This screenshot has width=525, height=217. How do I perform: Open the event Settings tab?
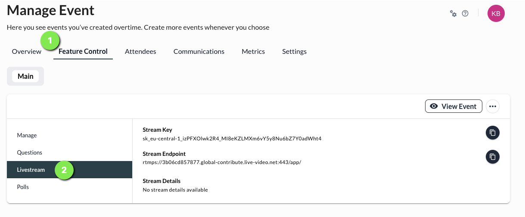(x=295, y=52)
